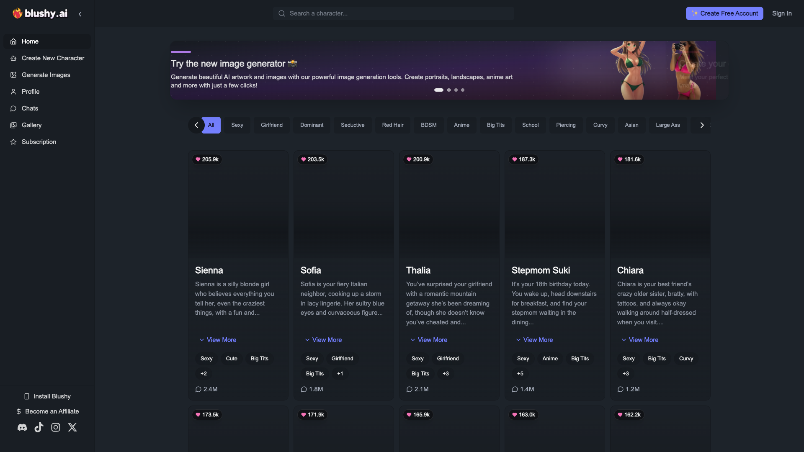Open the Discord social icon
804x452 pixels.
click(x=22, y=427)
